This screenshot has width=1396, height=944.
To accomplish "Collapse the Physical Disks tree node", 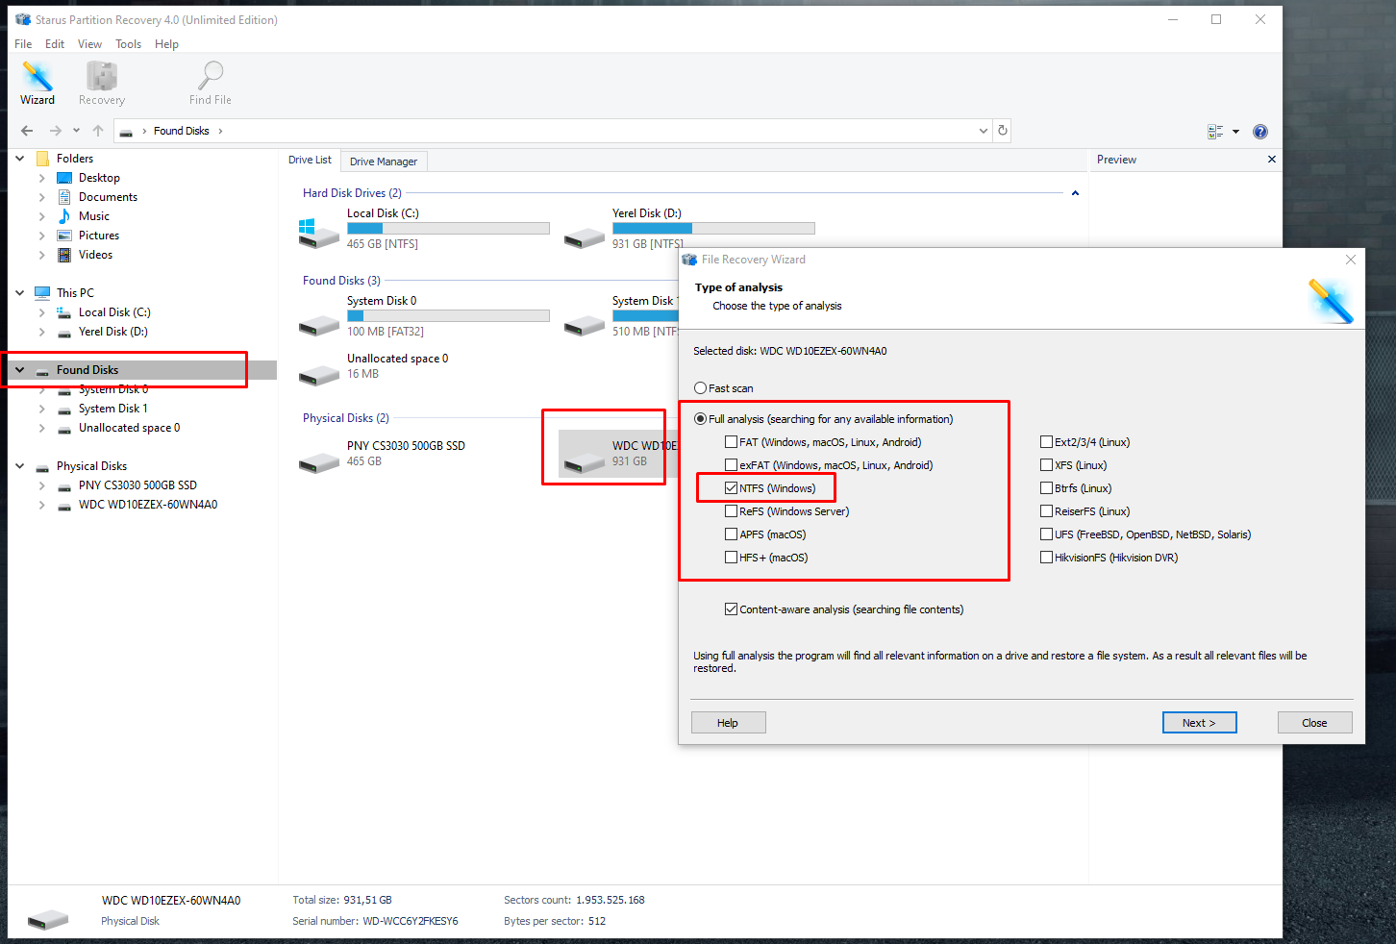I will 19,466.
